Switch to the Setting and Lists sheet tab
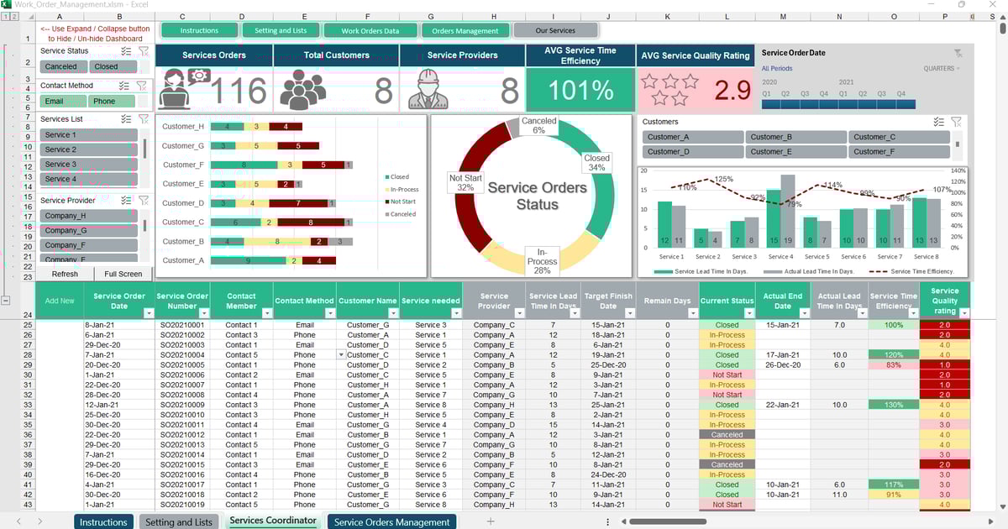Image resolution: width=1008 pixels, height=529 pixels. click(x=179, y=521)
